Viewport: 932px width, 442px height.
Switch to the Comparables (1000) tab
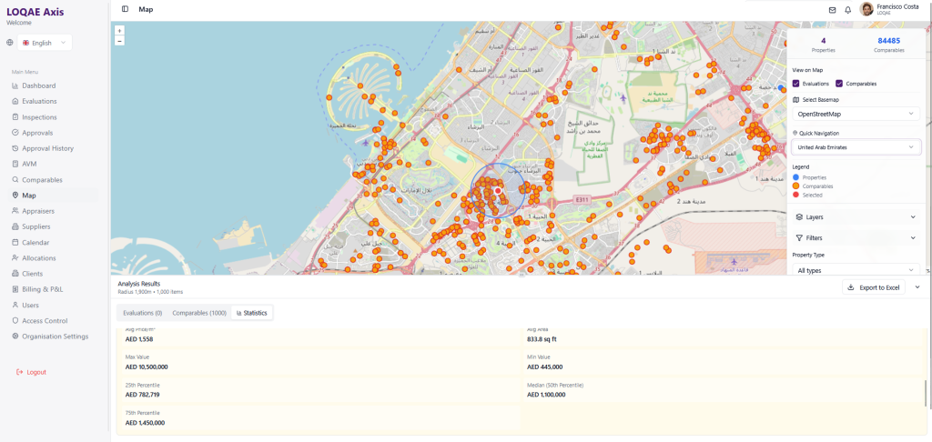[x=198, y=313]
